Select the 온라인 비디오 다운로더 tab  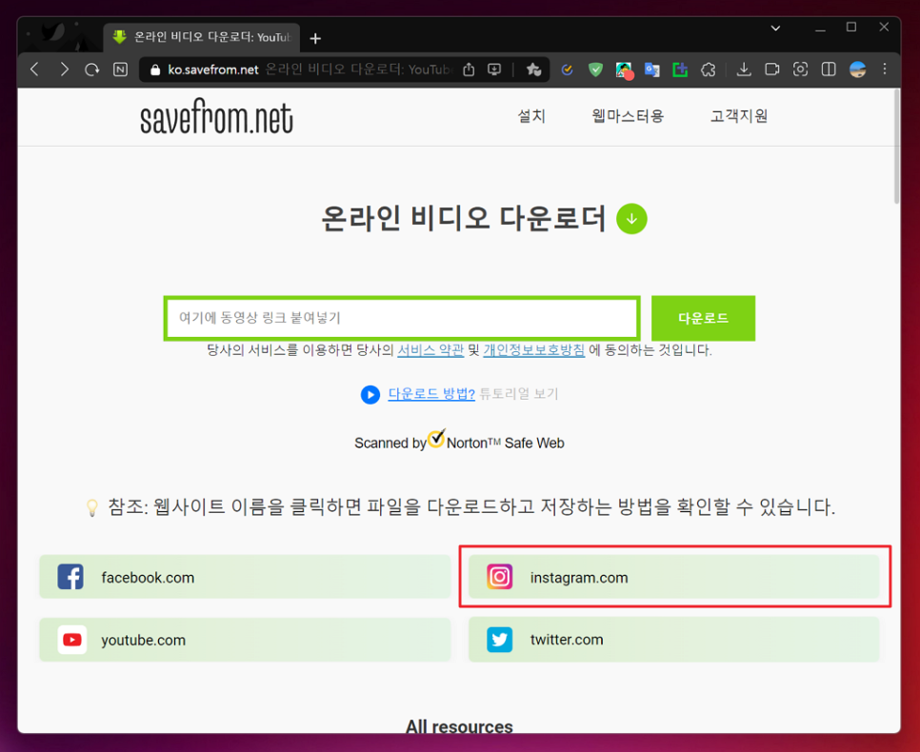[202, 37]
